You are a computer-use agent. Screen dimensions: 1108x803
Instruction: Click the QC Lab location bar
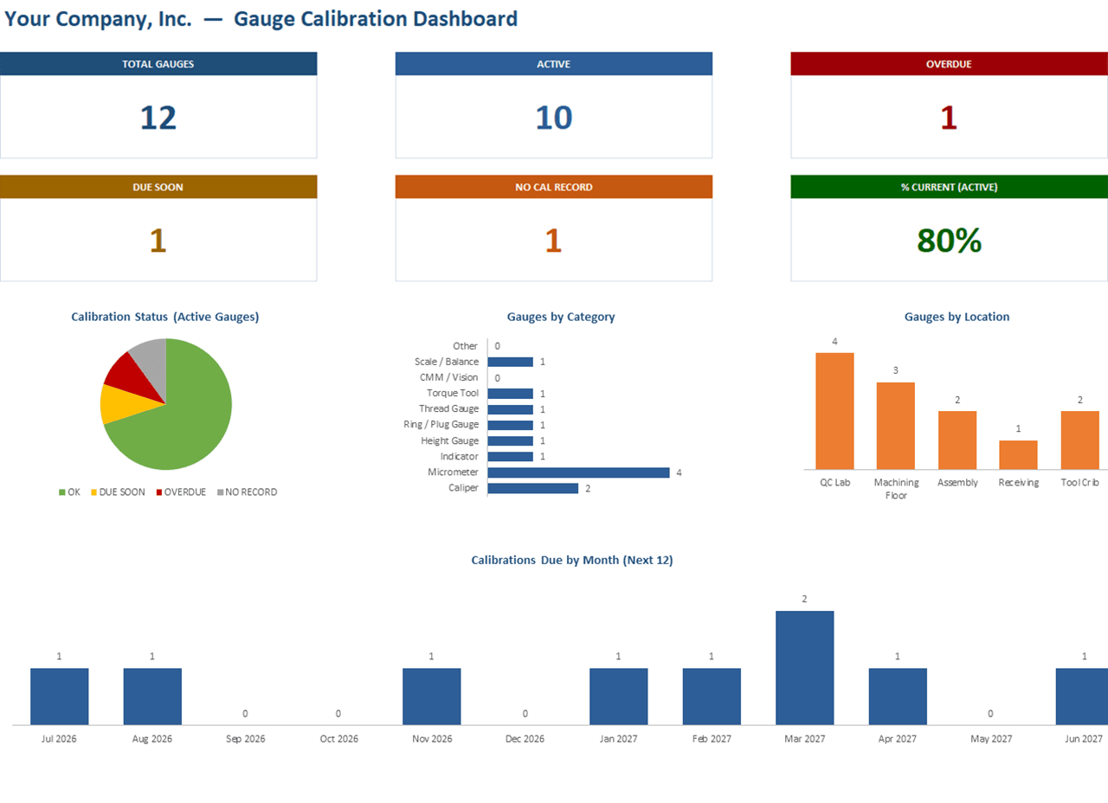pos(834,411)
